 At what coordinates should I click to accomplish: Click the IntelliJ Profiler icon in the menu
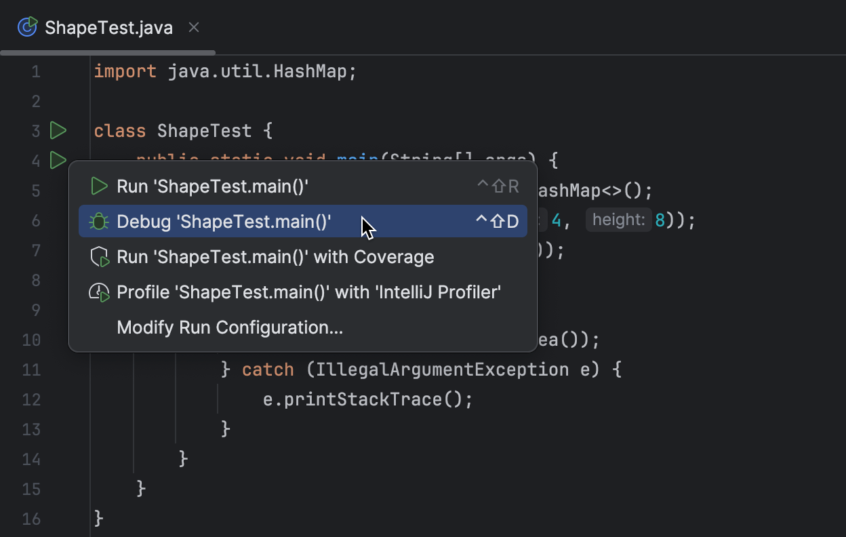point(99,292)
